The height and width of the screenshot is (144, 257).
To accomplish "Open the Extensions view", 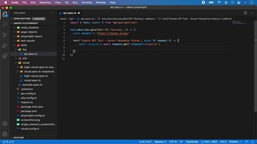I will click(x=5, y=56).
